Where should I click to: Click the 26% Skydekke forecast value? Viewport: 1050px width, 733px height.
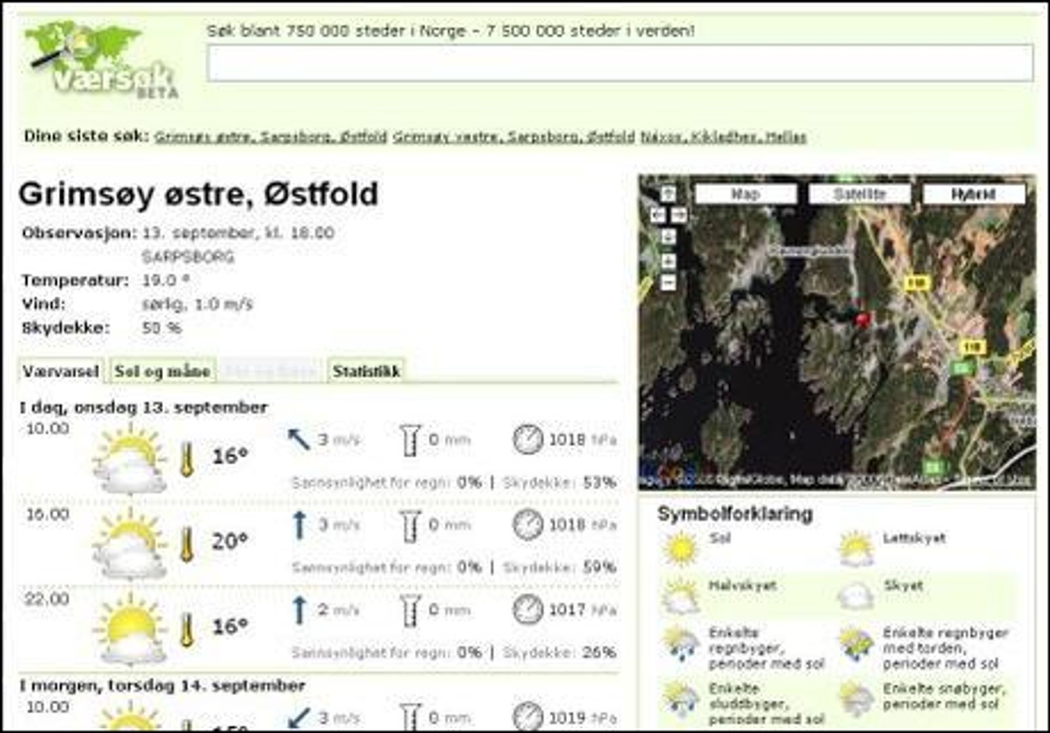(x=600, y=653)
